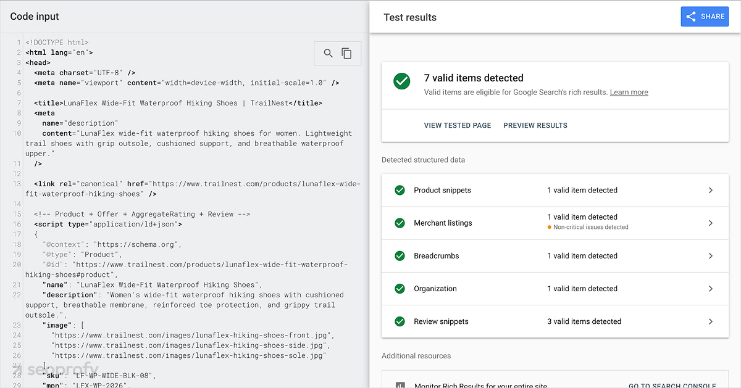The height and width of the screenshot is (388, 741).
Task: Click the Code input title
Action: pyautogui.click(x=35, y=17)
